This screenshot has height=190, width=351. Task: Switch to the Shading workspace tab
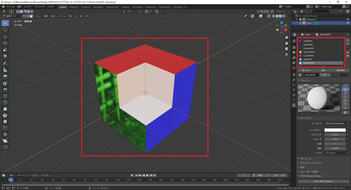(x=126, y=7)
